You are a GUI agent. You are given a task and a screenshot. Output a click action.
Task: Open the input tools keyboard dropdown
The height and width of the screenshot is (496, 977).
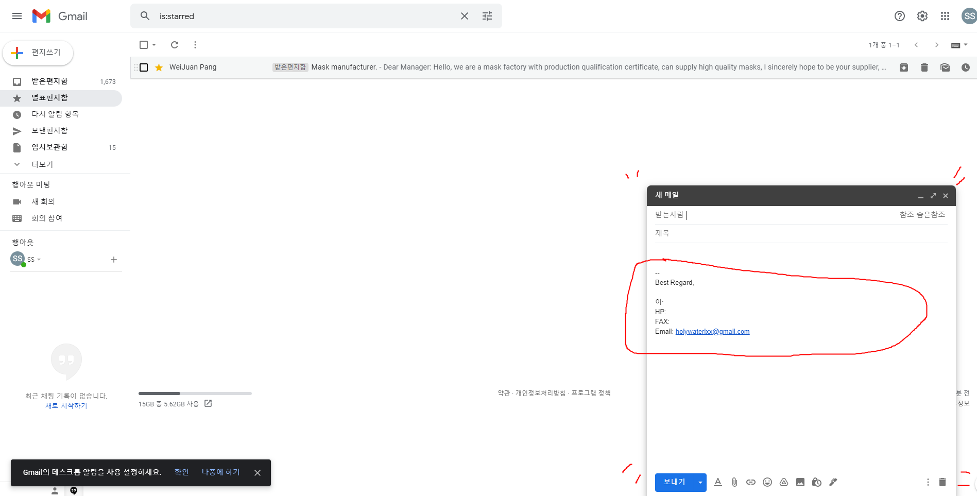tap(959, 45)
